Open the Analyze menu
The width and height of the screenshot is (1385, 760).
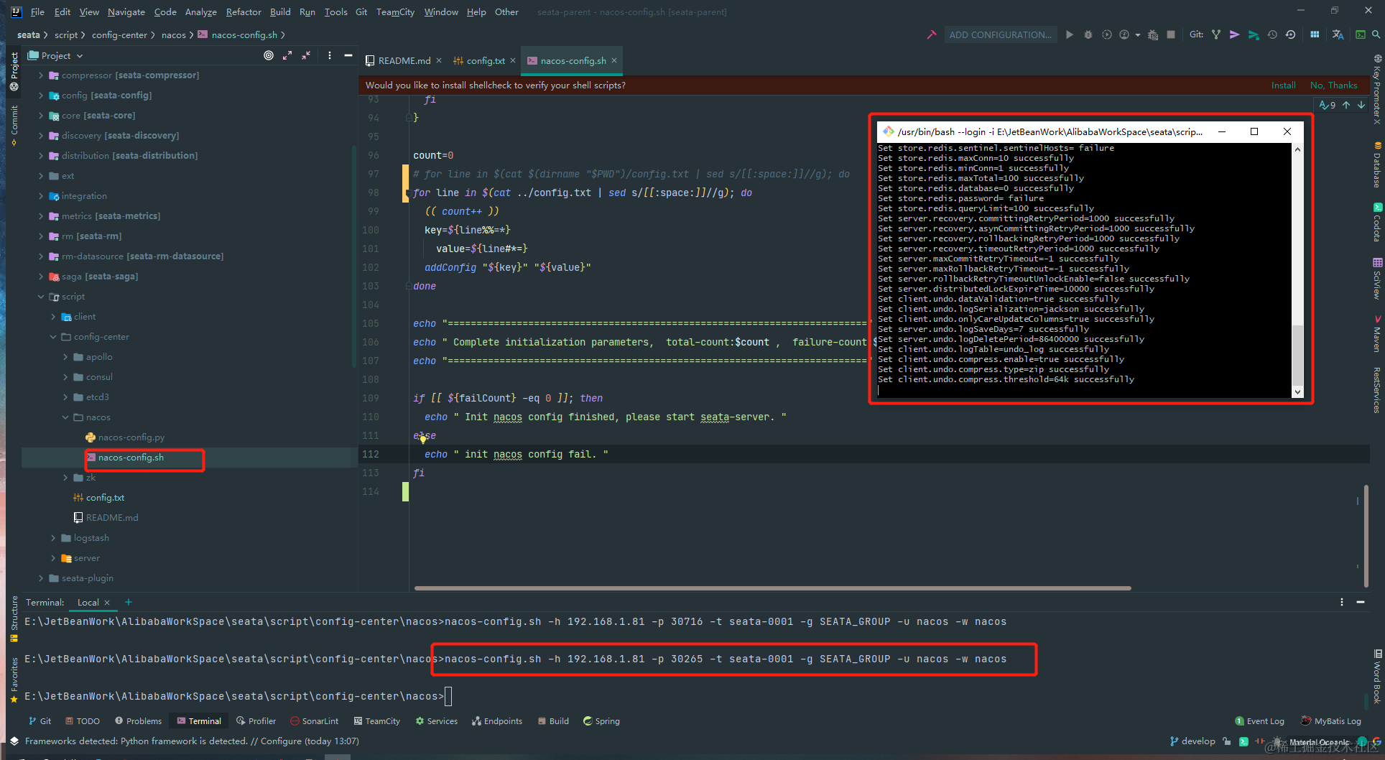point(200,11)
